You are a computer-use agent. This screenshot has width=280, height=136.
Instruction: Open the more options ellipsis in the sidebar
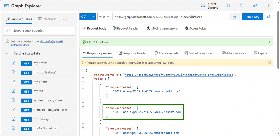65,19
